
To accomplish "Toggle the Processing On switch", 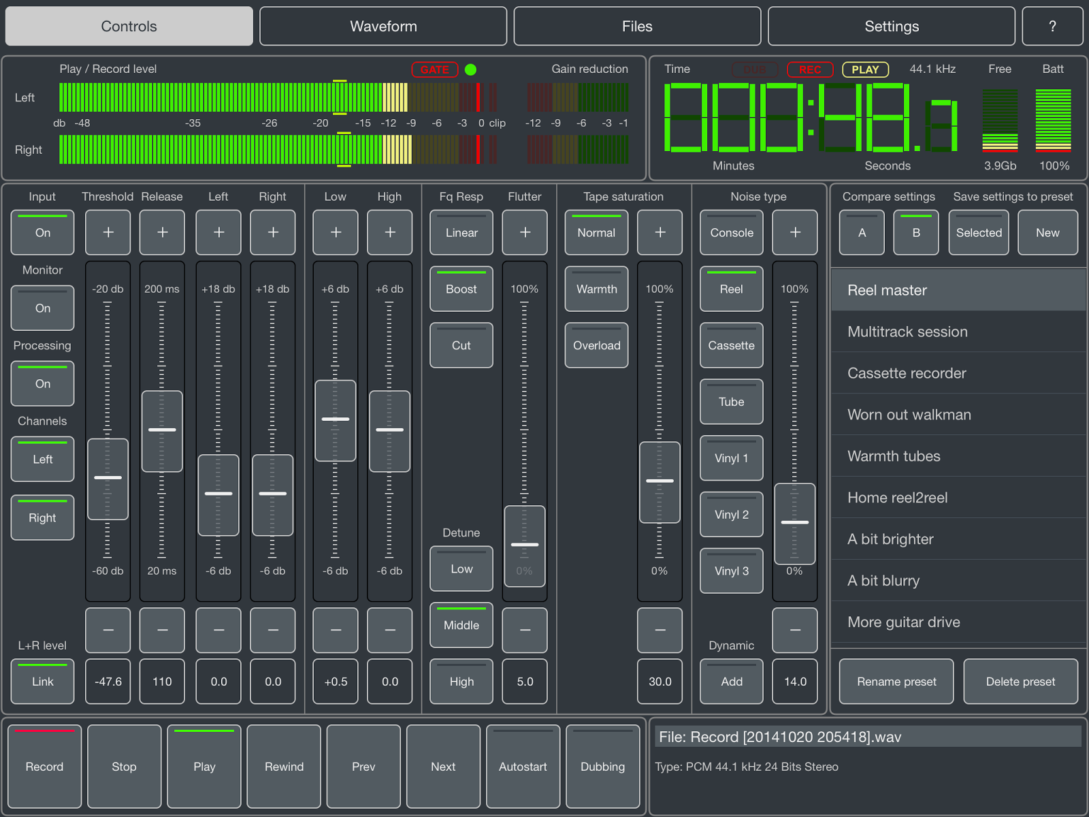I will coord(42,383).
